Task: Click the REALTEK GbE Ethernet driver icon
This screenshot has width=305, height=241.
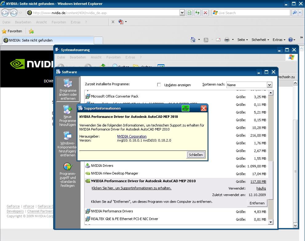Action: tap(88, 219)
